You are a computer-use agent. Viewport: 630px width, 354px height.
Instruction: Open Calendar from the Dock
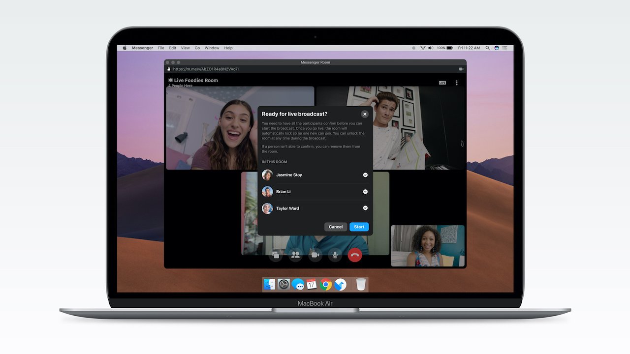pyautogui.click(x=312, y=284)
